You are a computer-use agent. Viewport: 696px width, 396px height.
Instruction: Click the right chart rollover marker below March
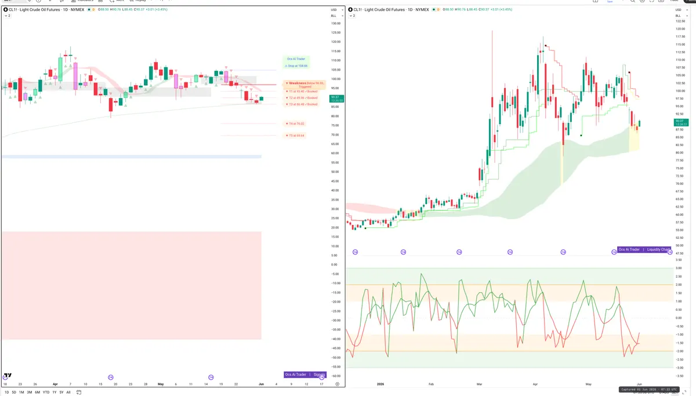(510, 252)
